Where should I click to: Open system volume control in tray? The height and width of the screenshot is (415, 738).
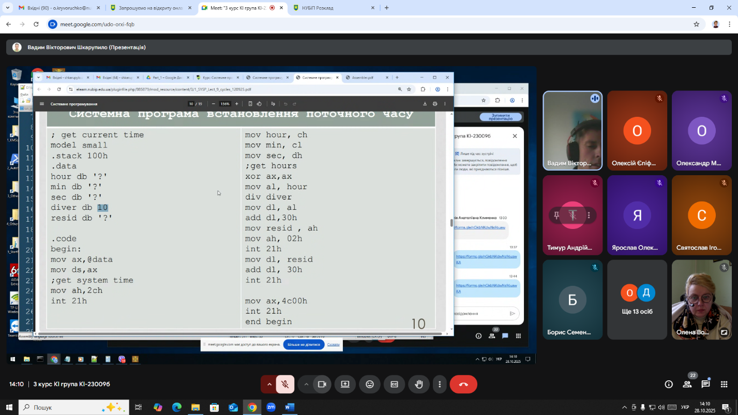pyautogui.click(x=661, y=407)
